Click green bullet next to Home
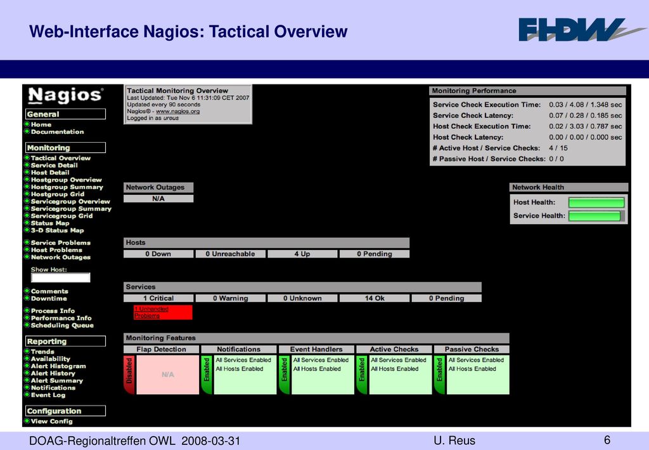649x450 pixels. 27,124
